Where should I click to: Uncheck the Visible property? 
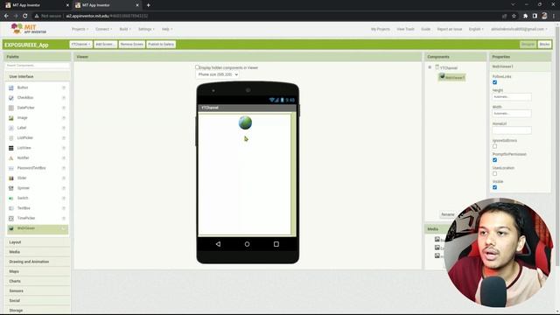(494, 187)
